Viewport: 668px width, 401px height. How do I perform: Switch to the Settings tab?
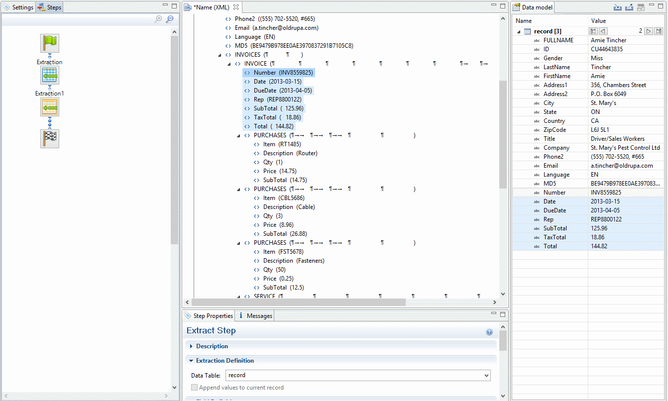coord(18,7)
